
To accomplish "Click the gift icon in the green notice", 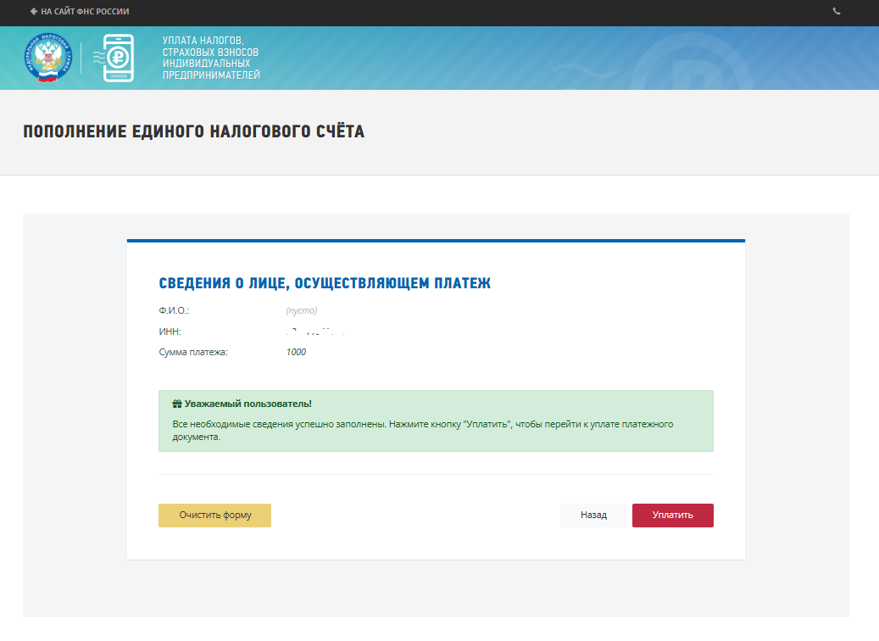I will tap(177, 404).
